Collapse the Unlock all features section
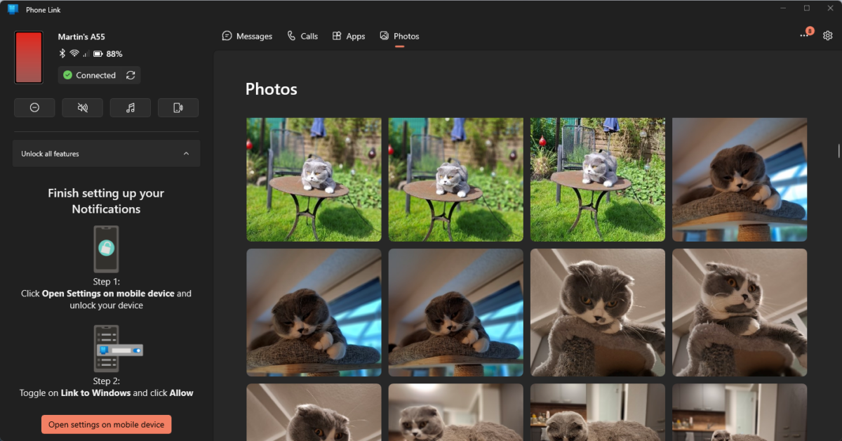 186,154
